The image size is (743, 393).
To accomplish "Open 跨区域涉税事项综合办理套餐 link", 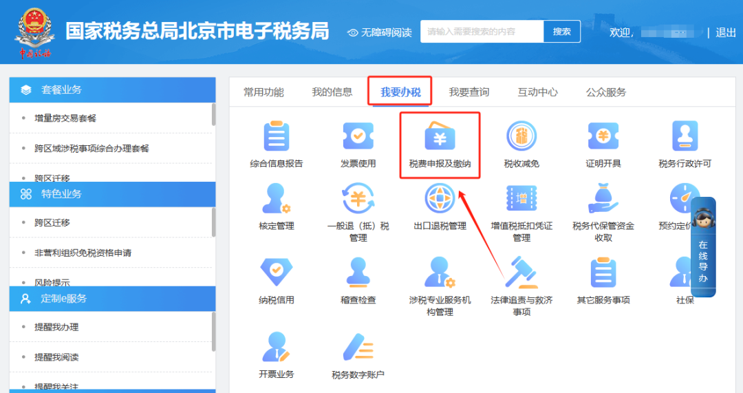I will (91, 149).
